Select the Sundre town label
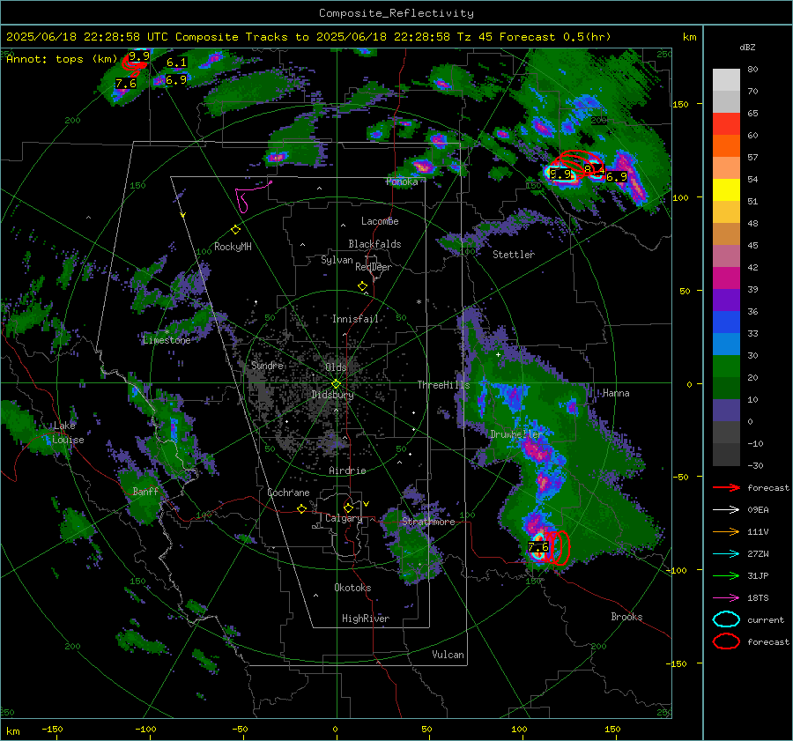Viewport: 793px width, 741px height. click(267, 366)
